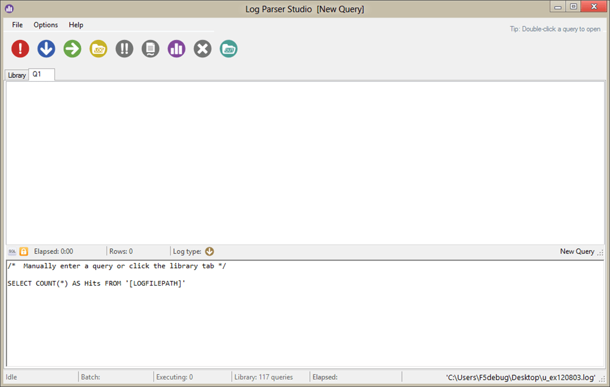The width and height of the screenshot is (610, 387).
Task: Click the empty results grid area
Action: pos(305,163)
